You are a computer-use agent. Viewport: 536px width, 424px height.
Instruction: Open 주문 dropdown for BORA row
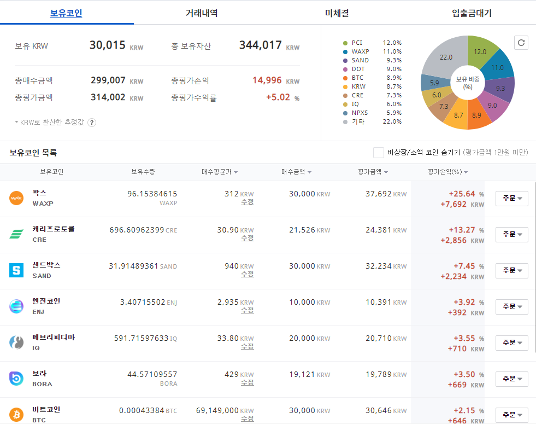point(512,379)
